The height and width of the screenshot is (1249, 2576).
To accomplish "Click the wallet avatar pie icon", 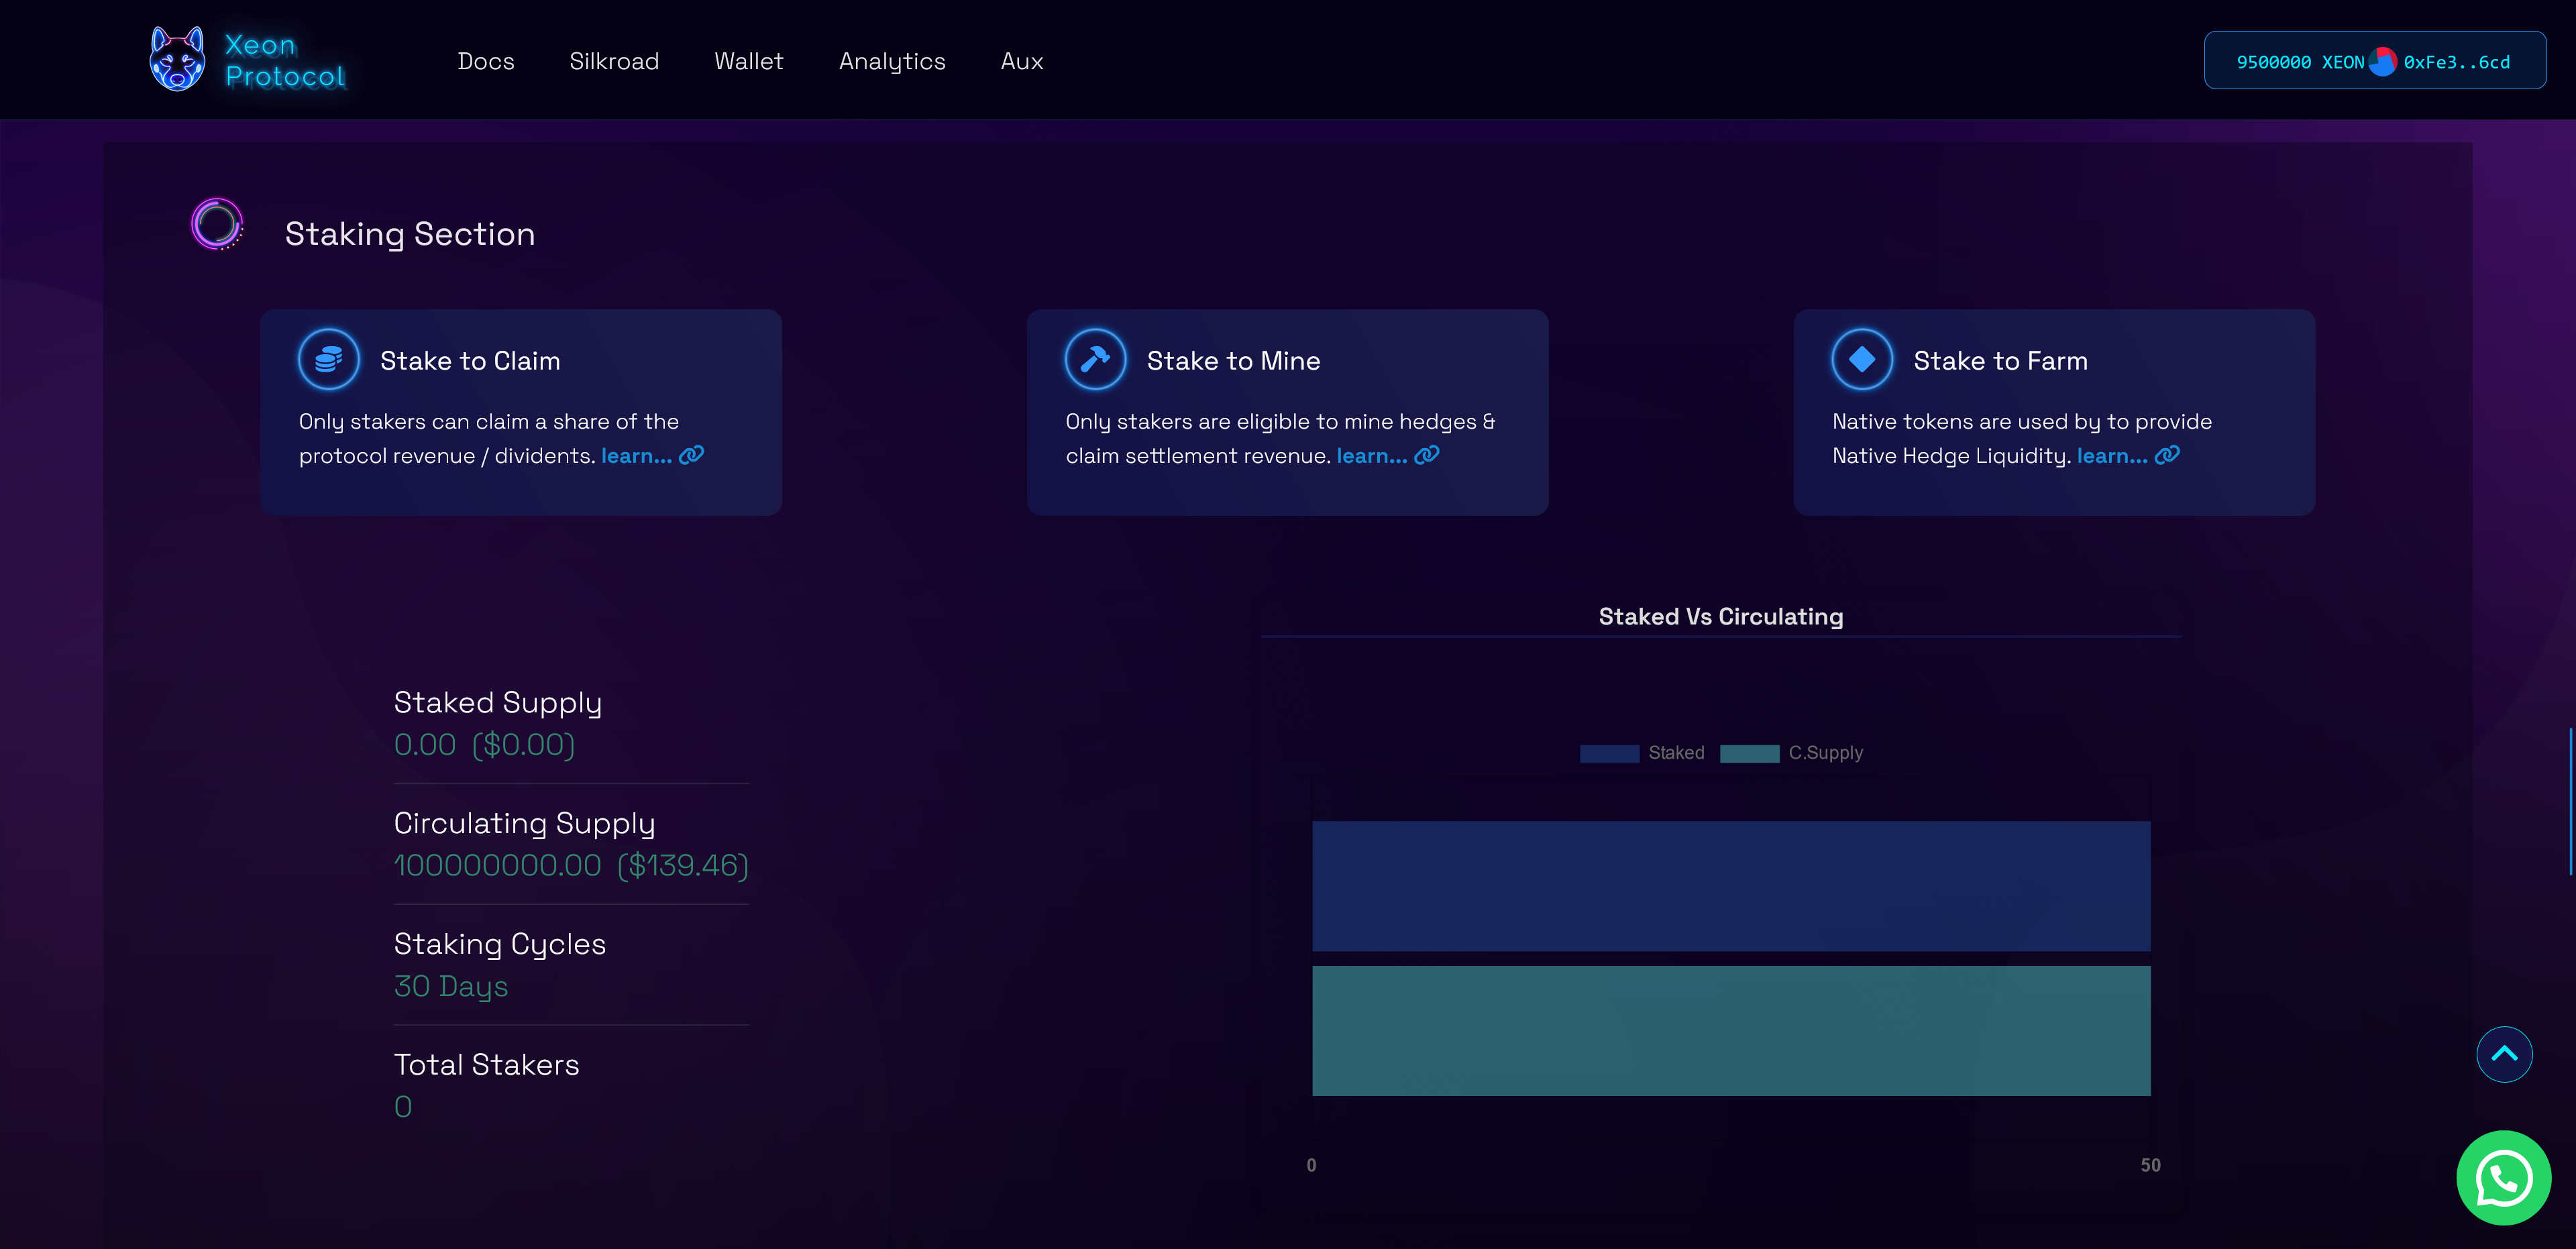I will click(2382, 62).
